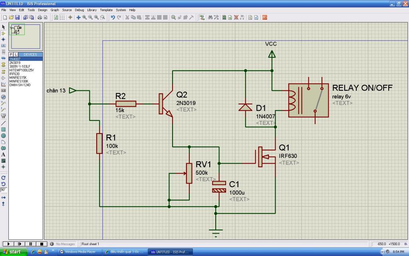
Task: Click the overview thumbnail of schematic
Action: (25, 36)
